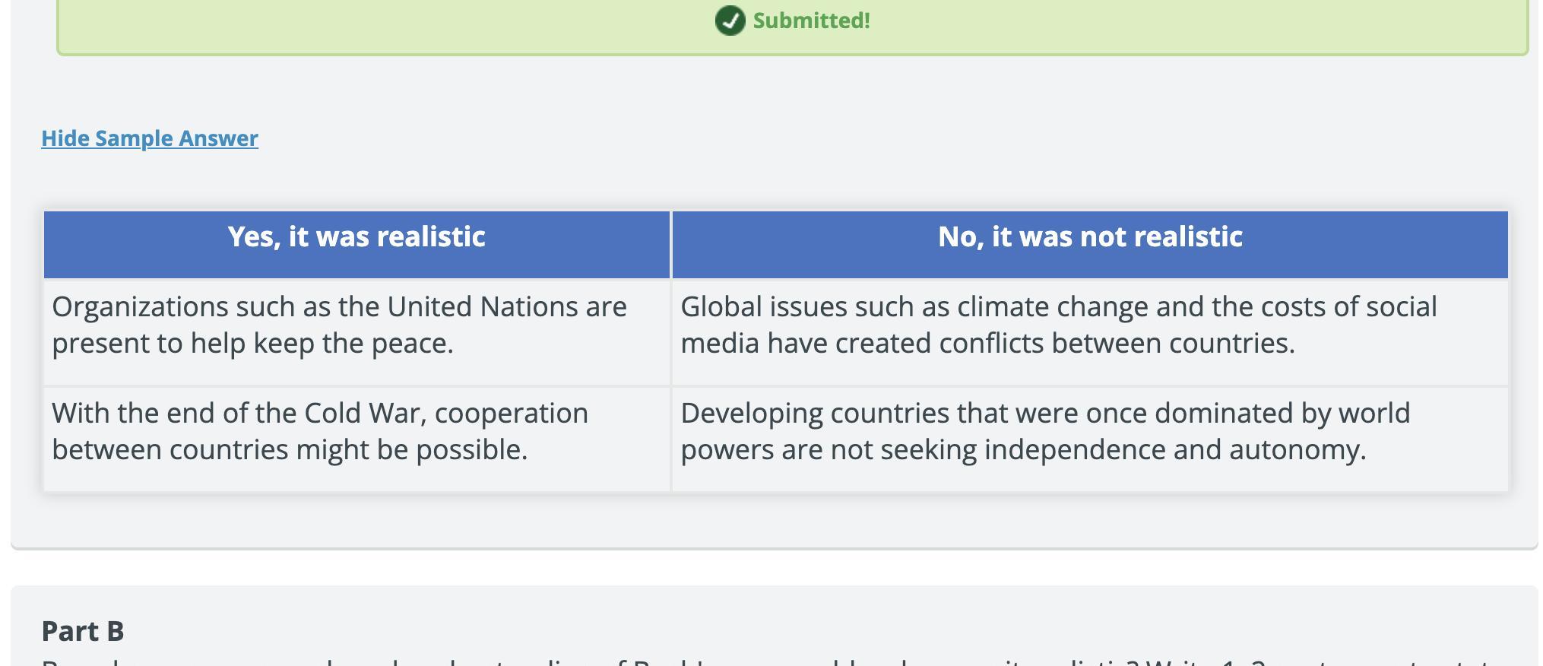The height and width of the screenshot is (666, 1543).
Task: Click the words 'keep the peace'
Action: coord(353,344)
